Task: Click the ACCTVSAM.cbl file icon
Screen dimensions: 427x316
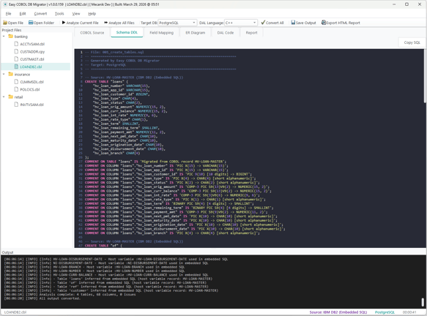Action: coord(16,44)
